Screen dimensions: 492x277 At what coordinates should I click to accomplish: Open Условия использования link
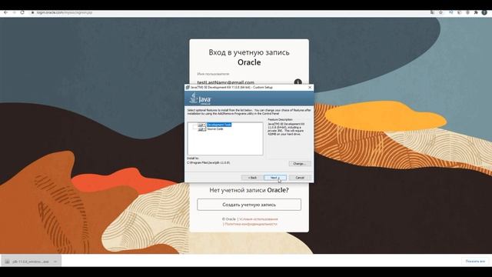coord(258,219)
